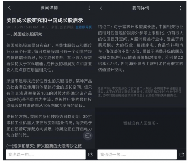This screenshot has height=163, width=188.
Task: Tap the 结论二 paragraph on the right screen
Action: click(x=141, y=48)
